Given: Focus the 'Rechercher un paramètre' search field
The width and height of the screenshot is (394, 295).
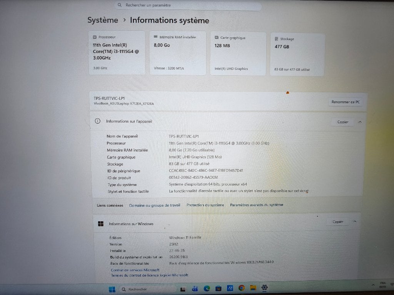Looking at the screenshot, I should [188, 5].
